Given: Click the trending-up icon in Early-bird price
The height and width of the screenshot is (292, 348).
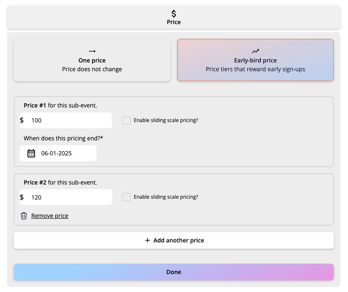Looking at the screenshot, I should [x=255, y=51].
